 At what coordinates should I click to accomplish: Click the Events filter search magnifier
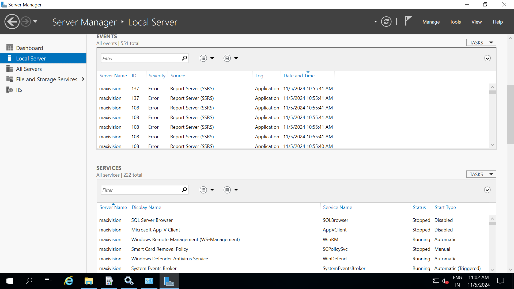(184, 58)
